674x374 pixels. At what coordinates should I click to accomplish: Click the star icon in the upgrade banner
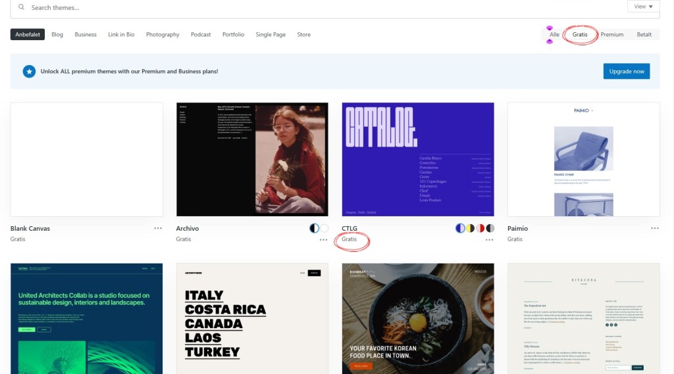[x=29, y=71]
